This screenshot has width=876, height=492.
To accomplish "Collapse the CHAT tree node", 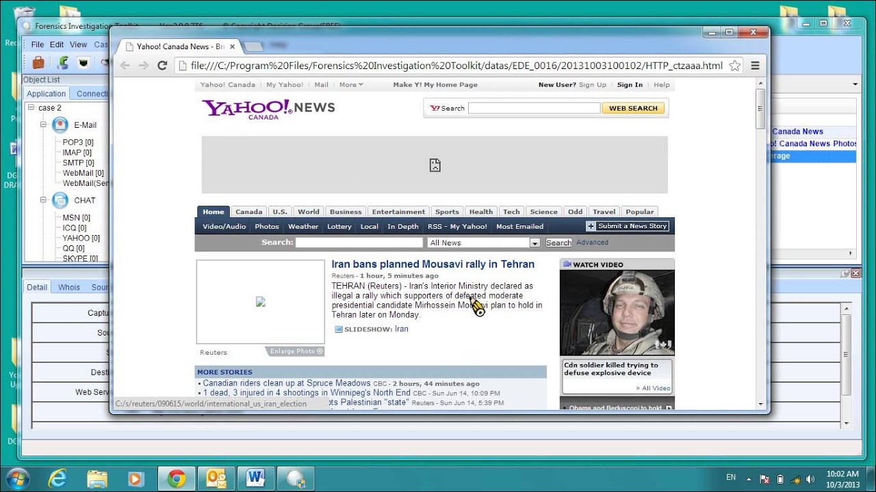I will tap(43, 200).
